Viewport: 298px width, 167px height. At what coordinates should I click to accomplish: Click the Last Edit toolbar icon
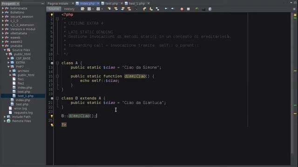82,9
